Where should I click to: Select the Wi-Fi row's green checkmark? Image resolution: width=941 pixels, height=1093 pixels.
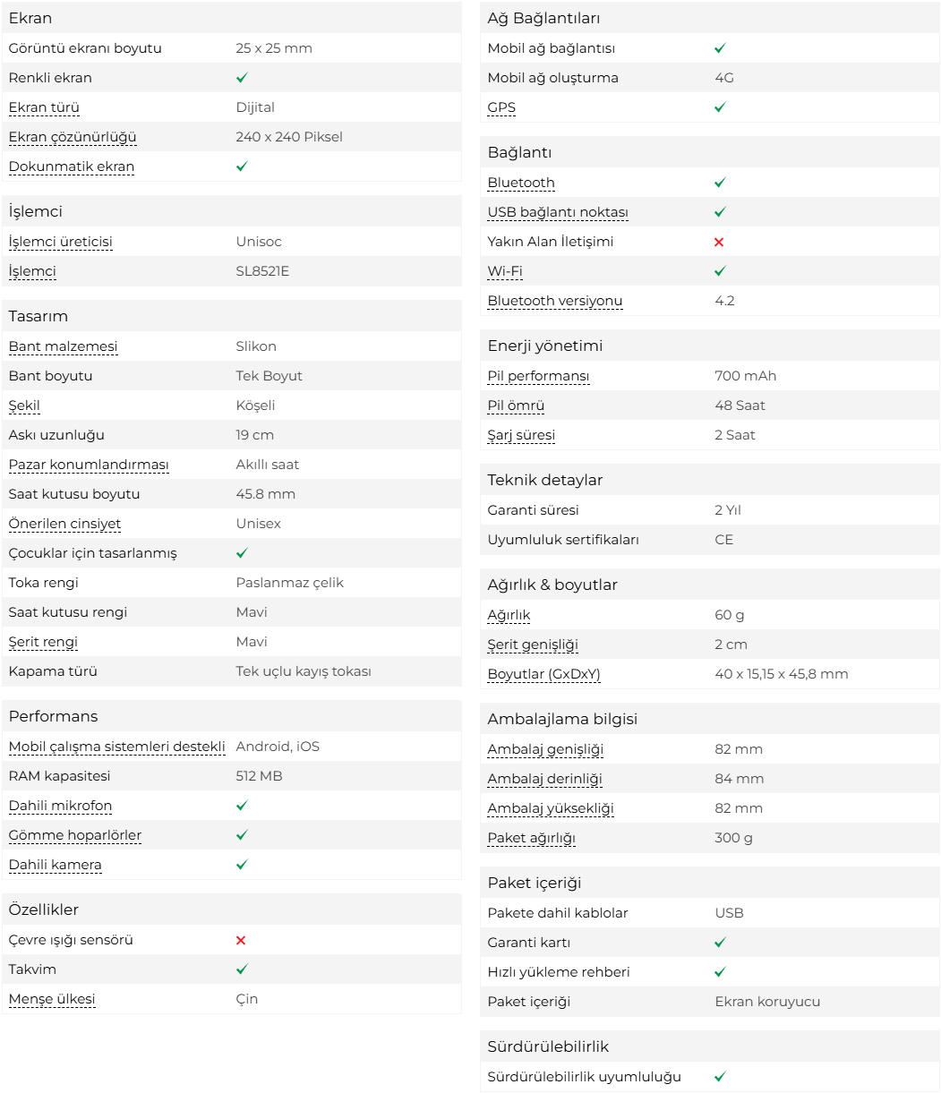[x=720, y=271]
